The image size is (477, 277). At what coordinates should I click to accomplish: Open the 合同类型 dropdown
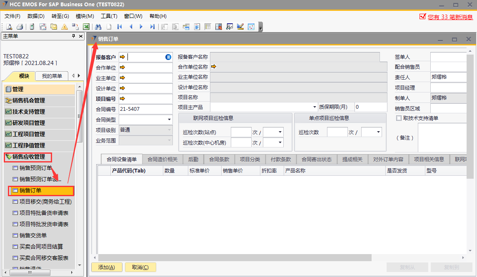[x=169, y=120]
